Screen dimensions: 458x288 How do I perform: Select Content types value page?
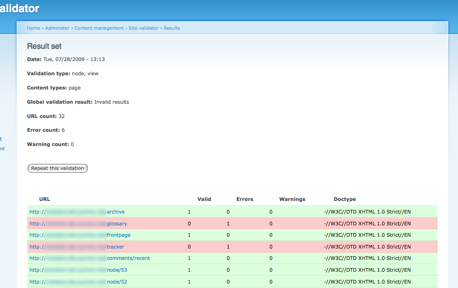(74, 88)
